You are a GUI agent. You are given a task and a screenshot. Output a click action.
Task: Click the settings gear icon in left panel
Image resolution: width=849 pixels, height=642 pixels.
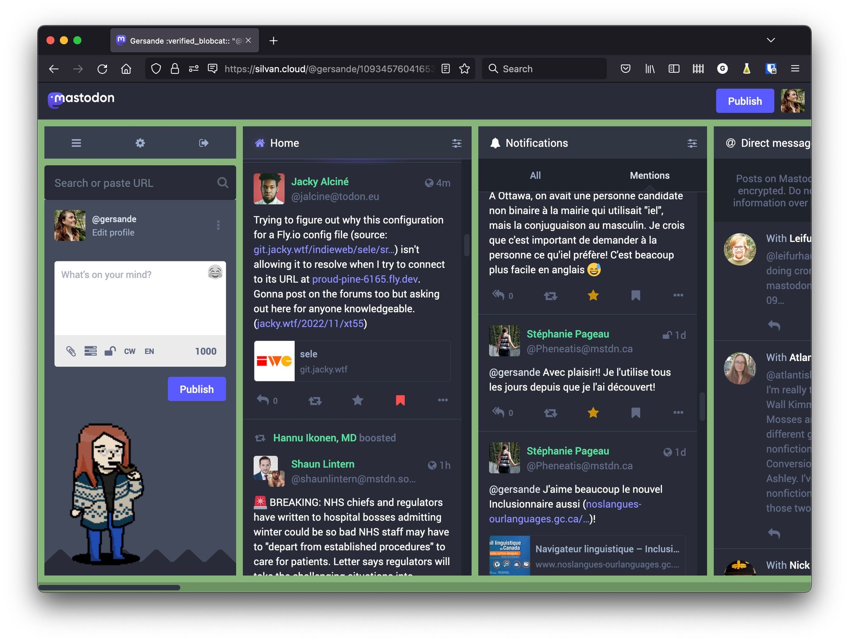pyautogui.click(x=140, y=143)
